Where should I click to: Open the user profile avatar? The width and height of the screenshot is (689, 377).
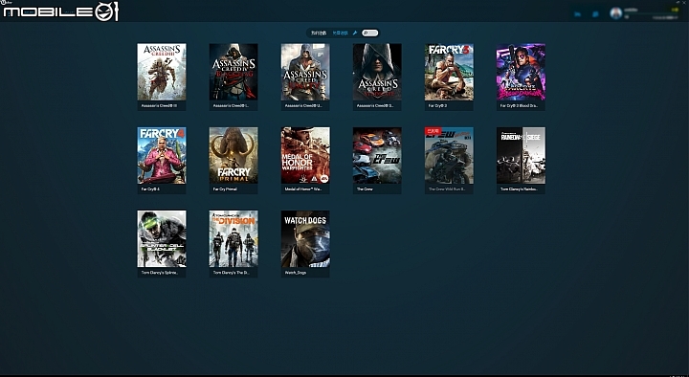click(616, 13)
